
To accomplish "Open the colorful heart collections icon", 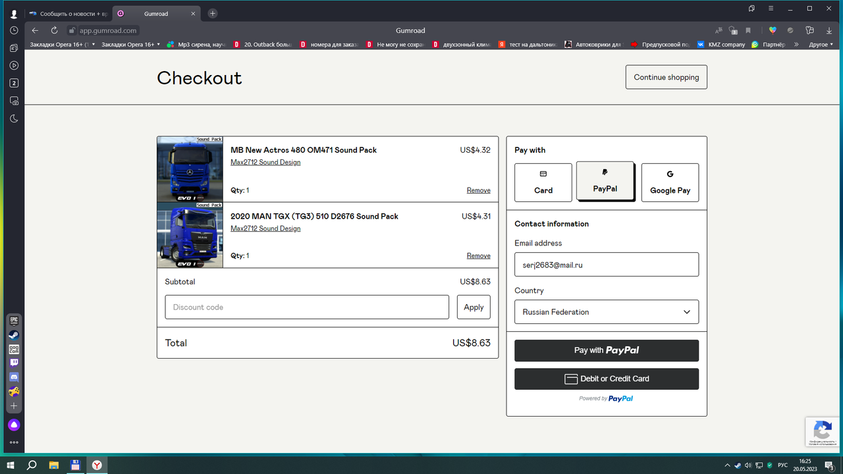I will [773, 30].
